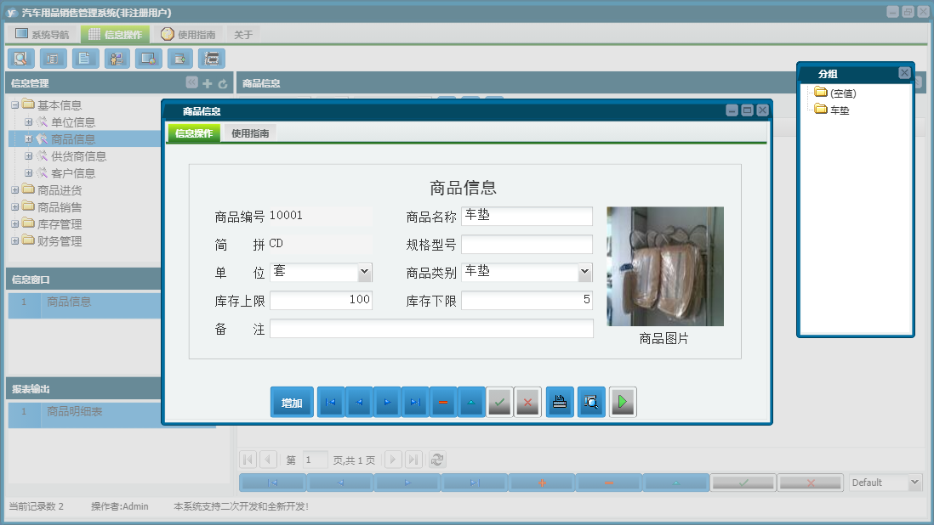
Task: Cancel edits with red X icon
Action: click(x=527, y=402)
